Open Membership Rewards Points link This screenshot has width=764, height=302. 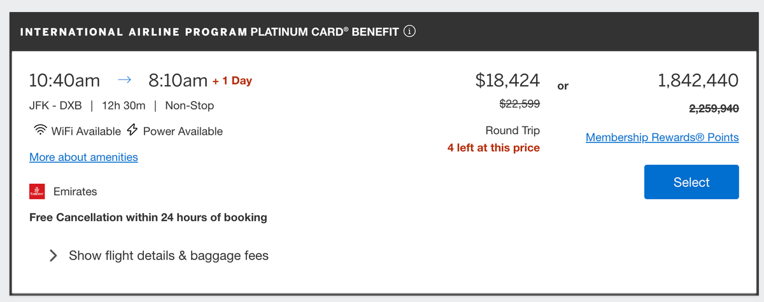click(x=662, y=137)
